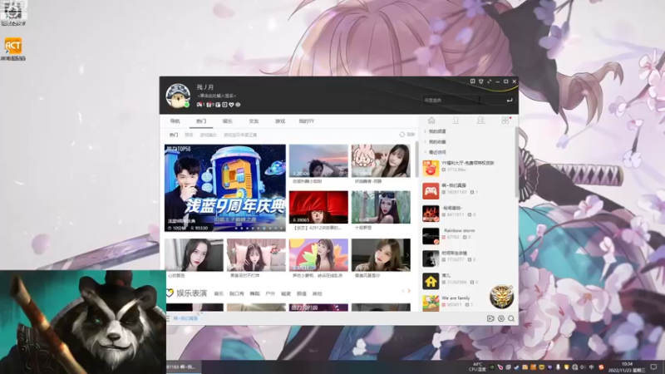Click the microphone icon in system tray
Viewport: 665px width, 374px height.
coord(558,367)
